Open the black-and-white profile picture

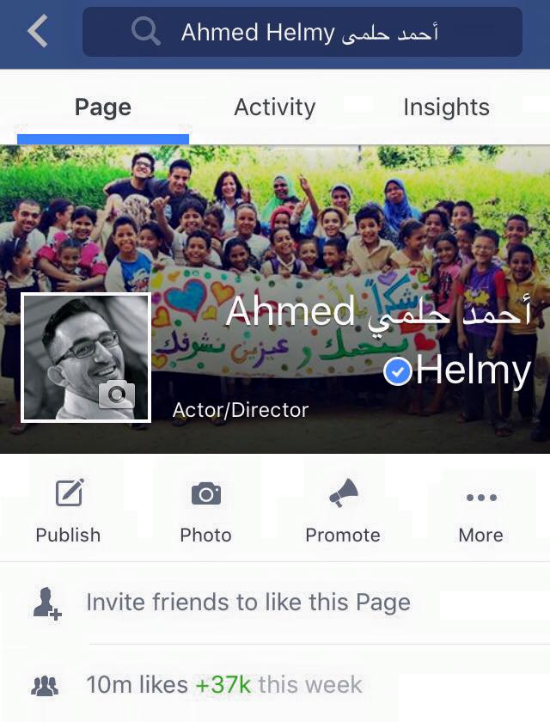pos(86,358)
